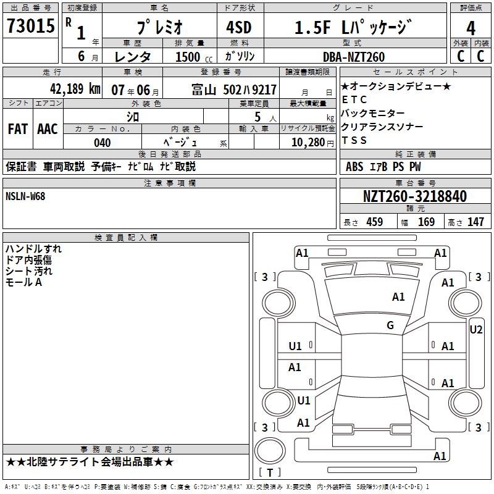Click the seating capacity 5人
494x494 pixels.
pyautogui.click(x=266, y=117)
